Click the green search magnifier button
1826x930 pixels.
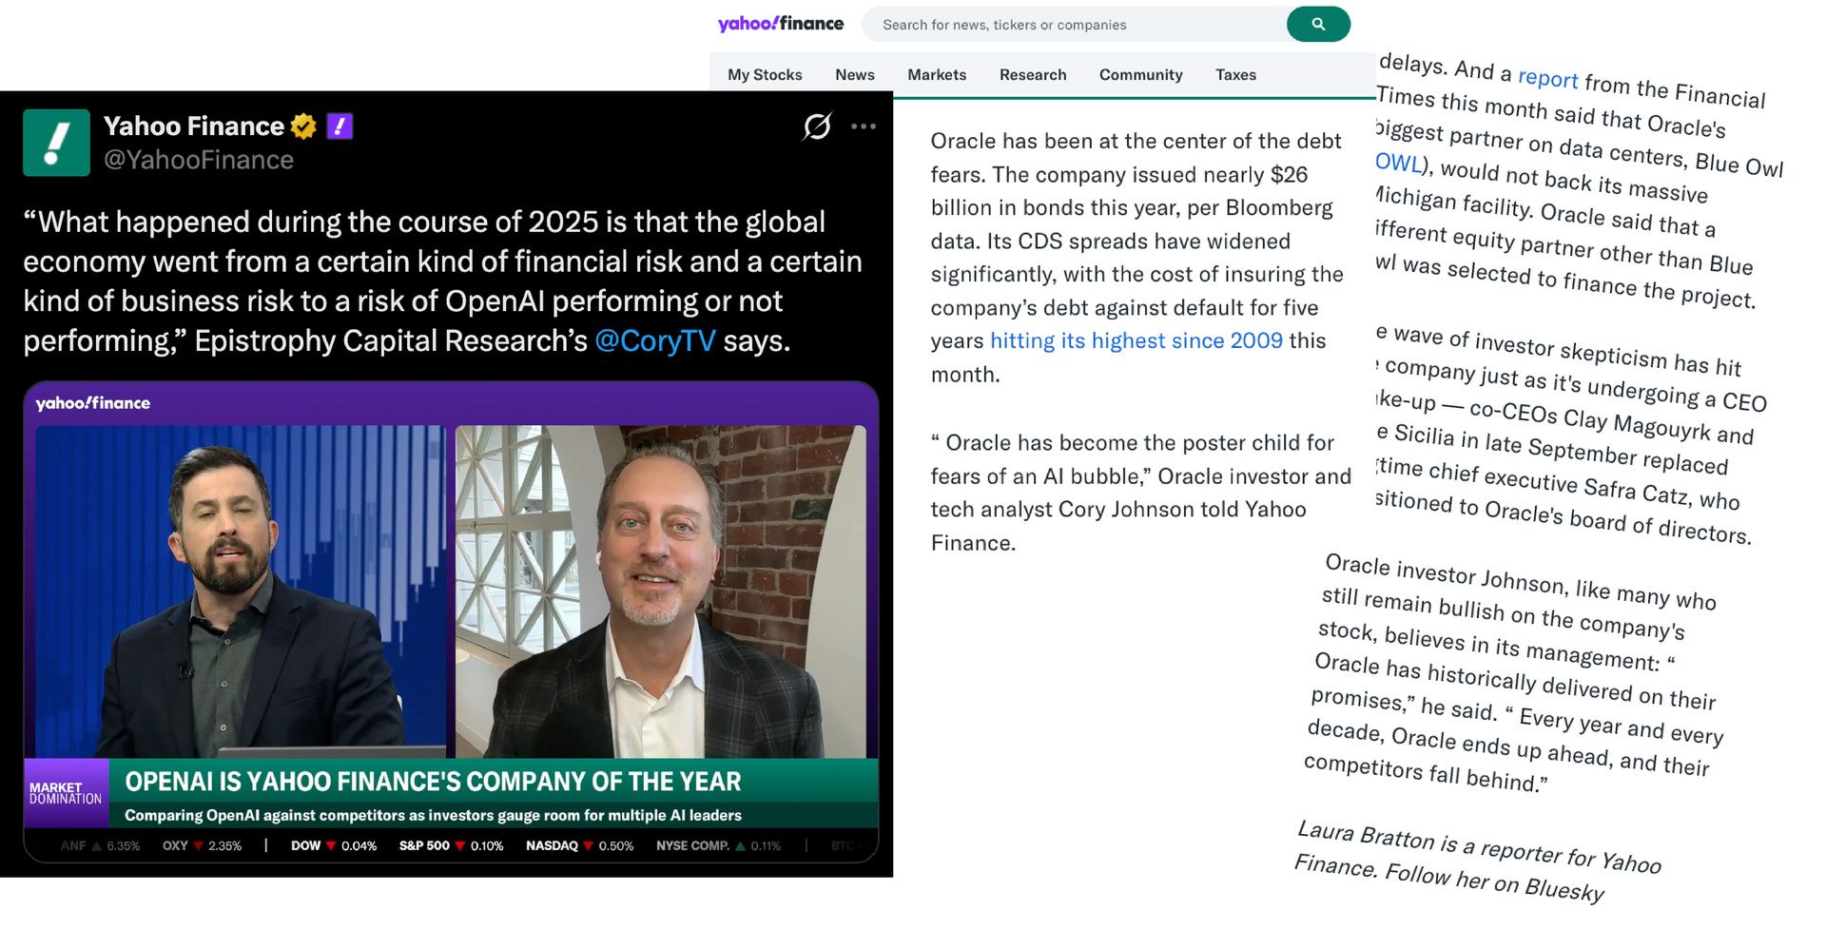click(1318, 25)
